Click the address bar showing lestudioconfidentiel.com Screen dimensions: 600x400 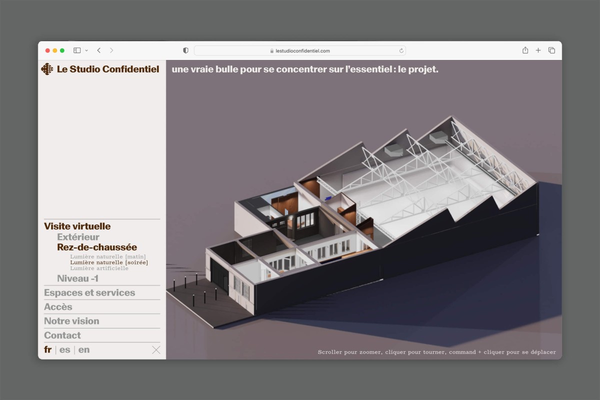tap(300, 50)
